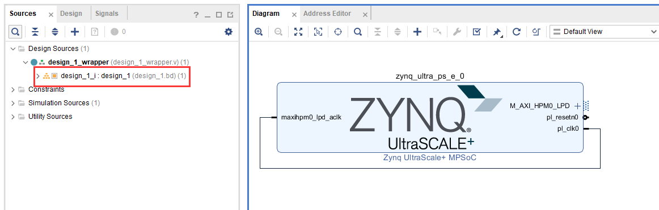Collapse the design_1_wrapper node
This screenshot has height=210, width=659.
[x=26, y=62]
